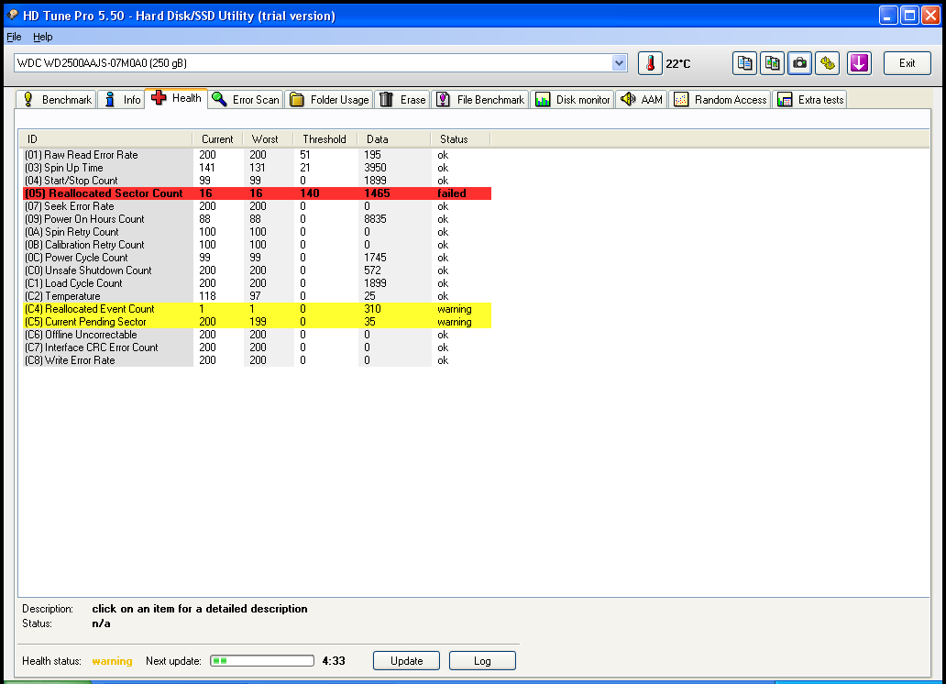Select the (07) Seek Error Rate row
Screen dimensions: 946x684
pos(257,206)
